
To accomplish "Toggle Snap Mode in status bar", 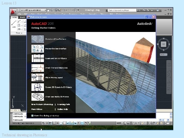I will pos(47,123).
